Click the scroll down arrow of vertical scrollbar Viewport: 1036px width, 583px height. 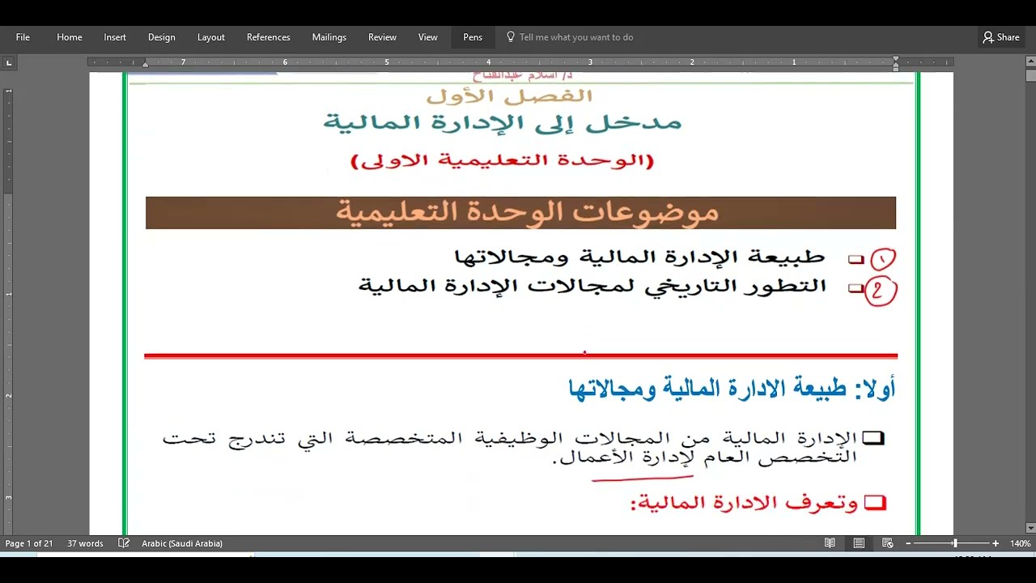(x=1030, y=529)
